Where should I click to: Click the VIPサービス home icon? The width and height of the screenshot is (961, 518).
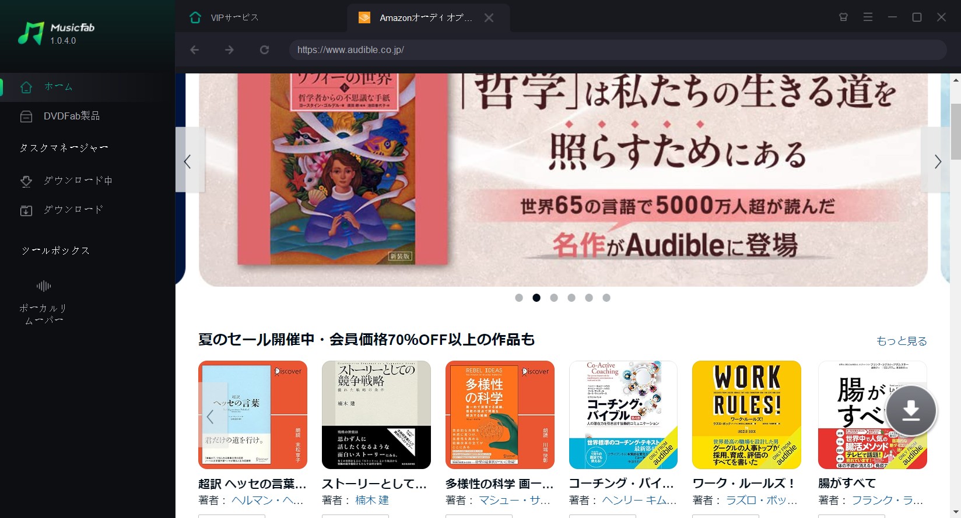coord(195,17)
